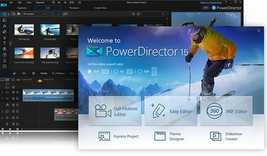This screenshot has width=267, height=156.
Task: Launch the 360° Editor
Action: tap(226, 111)
